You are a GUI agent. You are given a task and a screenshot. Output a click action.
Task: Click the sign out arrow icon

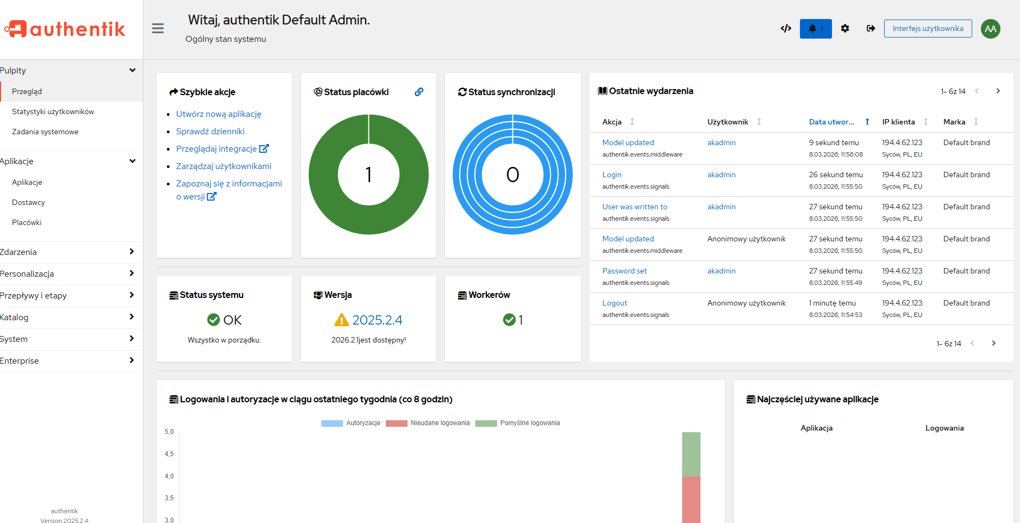(871, 28)
